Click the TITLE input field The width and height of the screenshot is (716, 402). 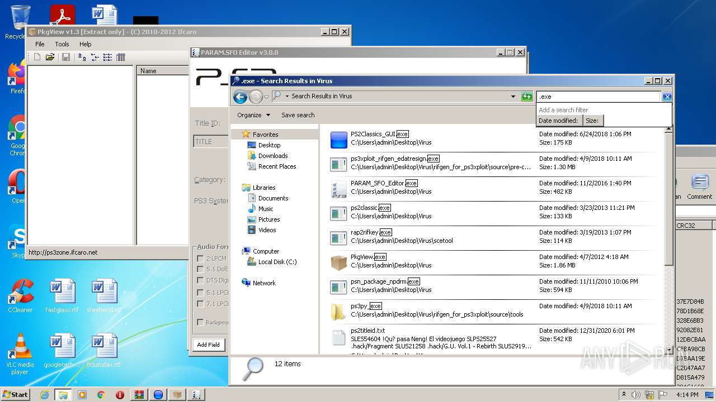pos(211,142)
